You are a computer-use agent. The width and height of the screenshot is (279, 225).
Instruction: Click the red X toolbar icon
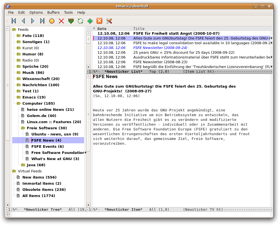(61, 21)
